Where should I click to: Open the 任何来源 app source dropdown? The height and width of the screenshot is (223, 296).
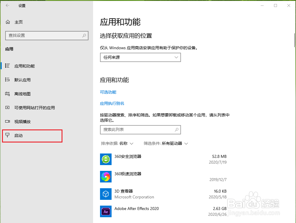pyautogui.click(x=140, y=57)
